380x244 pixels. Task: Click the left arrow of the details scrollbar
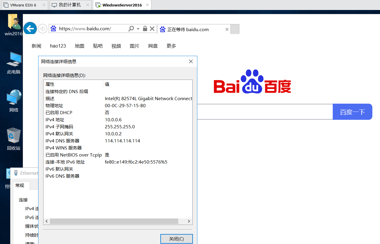click(46, 221)
